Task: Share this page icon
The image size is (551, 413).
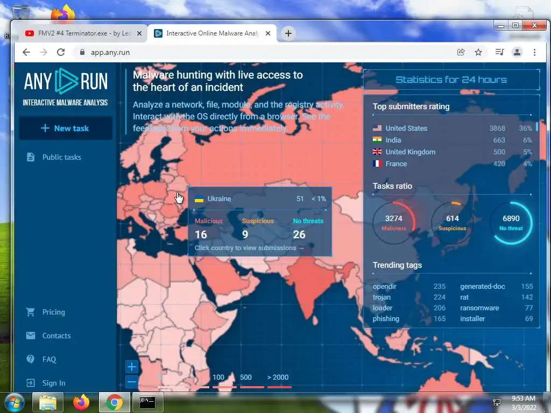Action: [x=461, y=52]
